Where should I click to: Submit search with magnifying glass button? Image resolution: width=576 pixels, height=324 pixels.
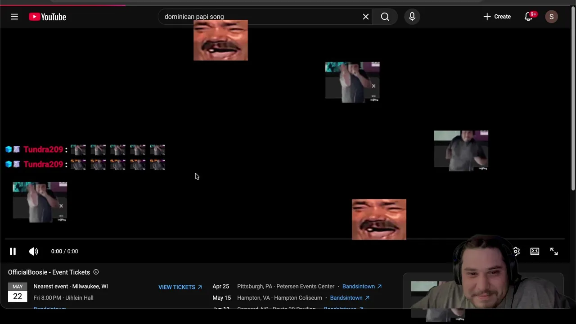[x=385, y=17]
